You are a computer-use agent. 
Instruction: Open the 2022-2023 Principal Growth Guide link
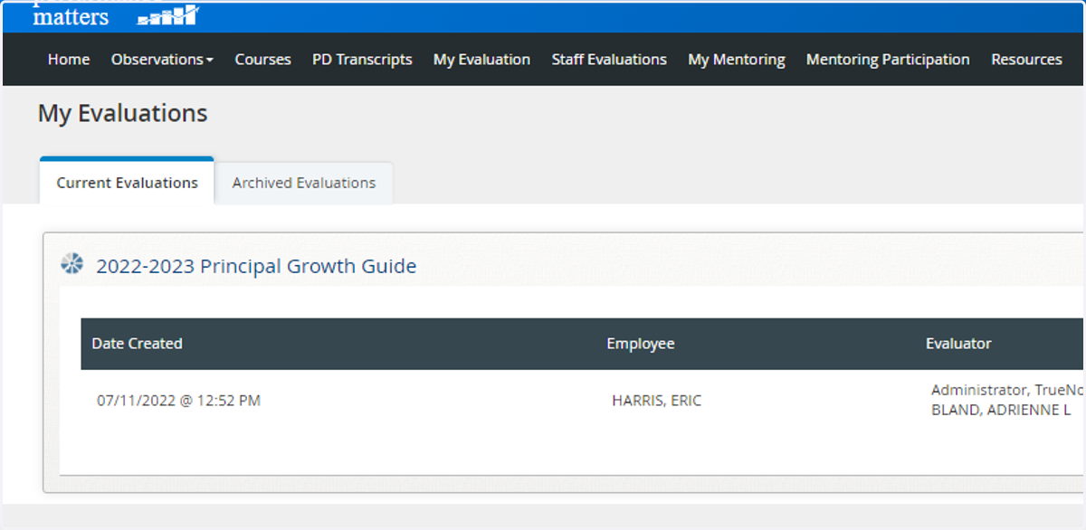click(x=256, y=266)
